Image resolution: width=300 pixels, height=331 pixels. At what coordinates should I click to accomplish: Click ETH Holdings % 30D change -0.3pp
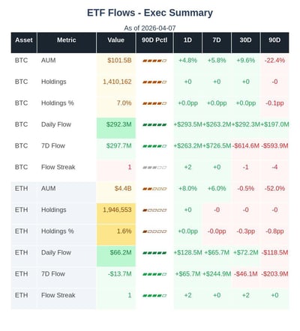[246, 231]
